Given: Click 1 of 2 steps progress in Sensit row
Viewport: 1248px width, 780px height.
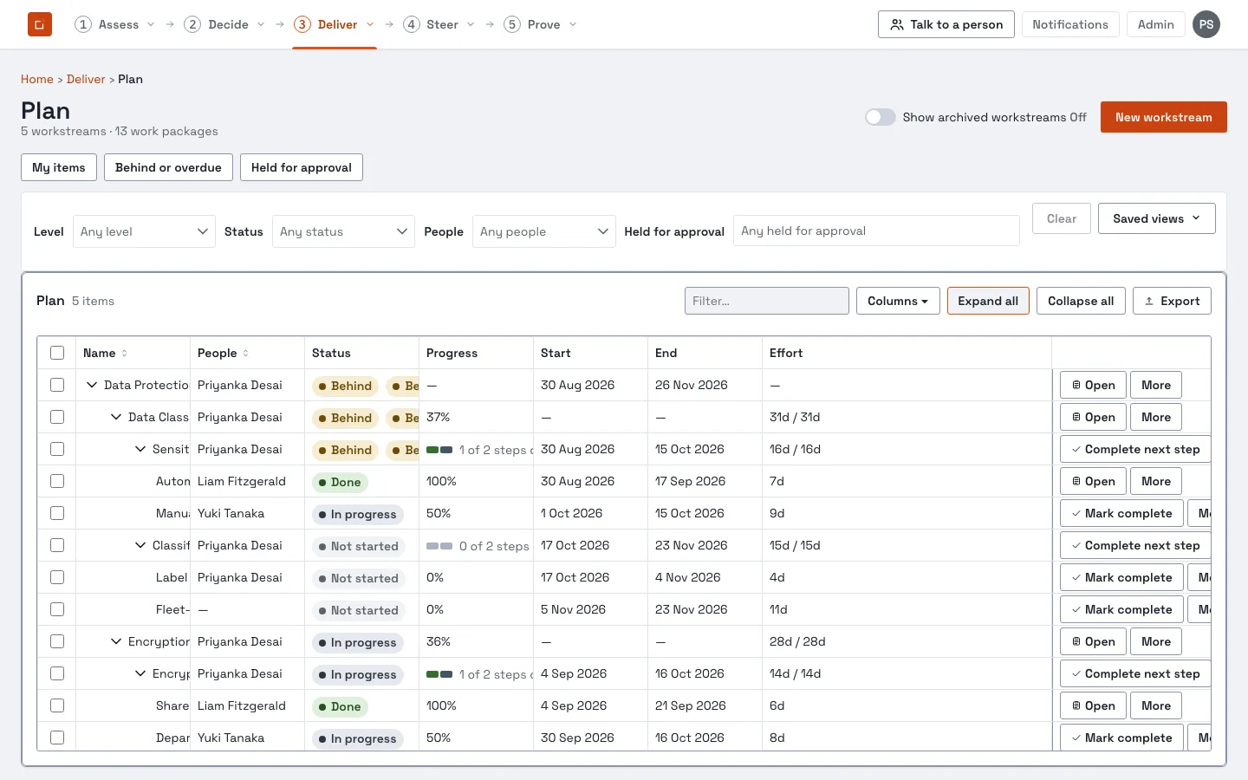Looking at the screenshot, I should click(479, 449).
